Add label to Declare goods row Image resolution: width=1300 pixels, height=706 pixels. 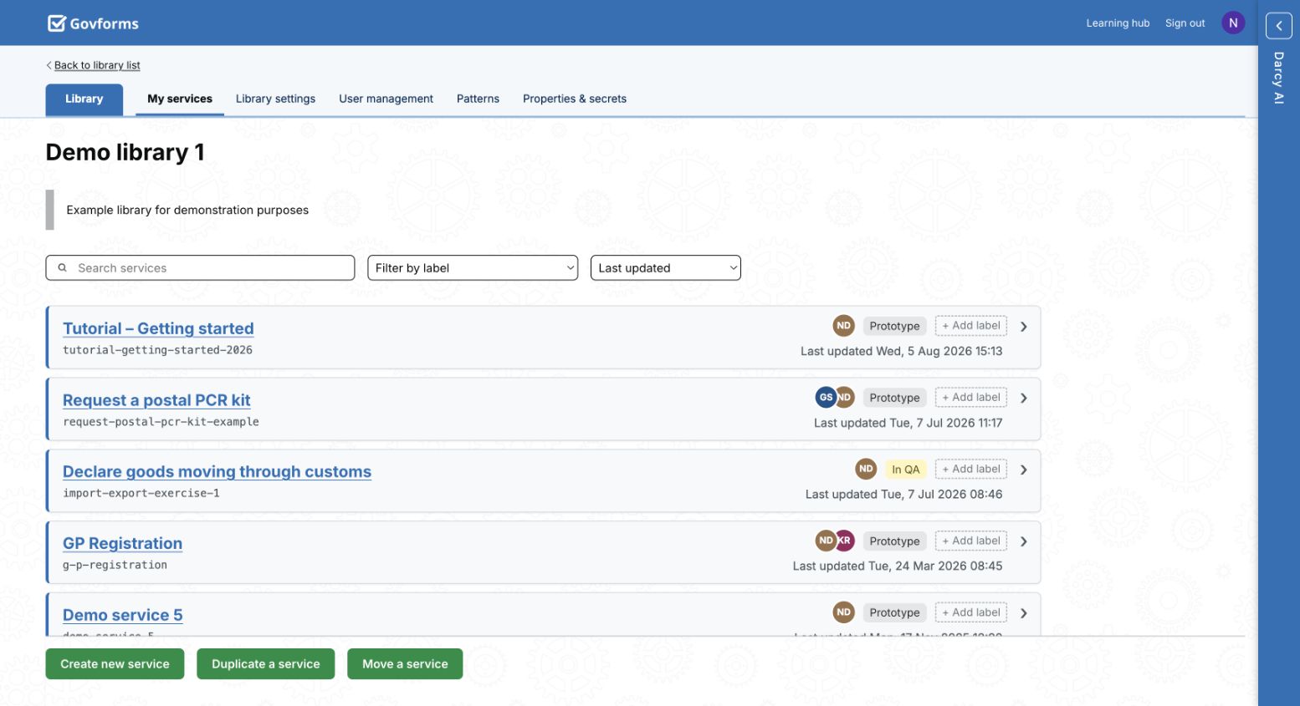(x=970, y=469)
